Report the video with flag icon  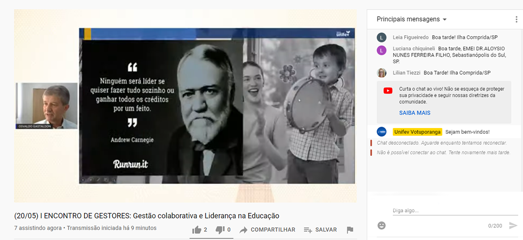[350, 230]
